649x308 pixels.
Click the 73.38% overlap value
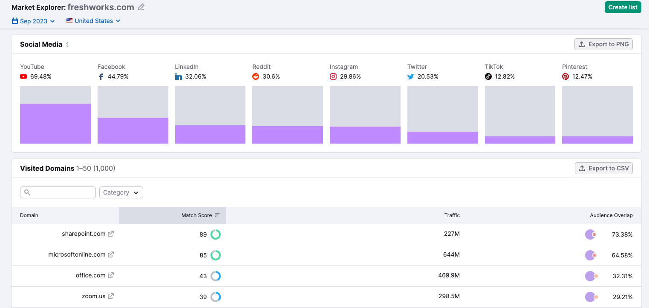click(623, 235)
